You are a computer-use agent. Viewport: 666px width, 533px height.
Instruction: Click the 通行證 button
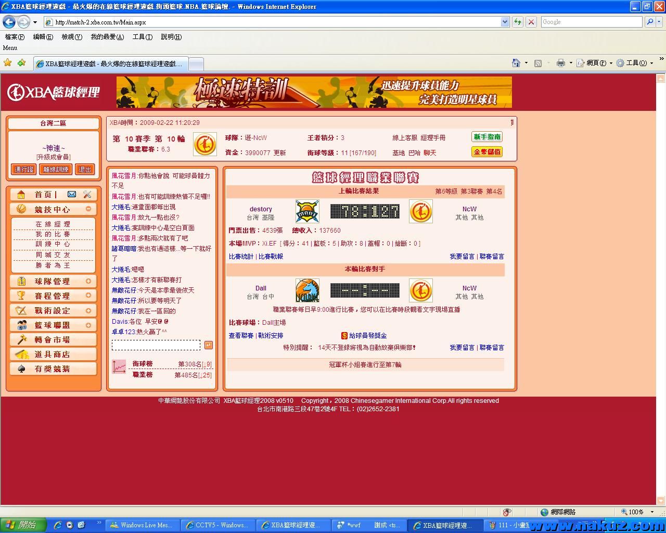pos(24,170)
